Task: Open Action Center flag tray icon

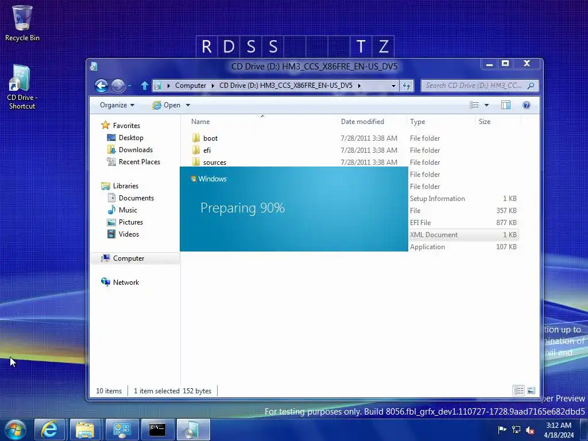Action: tap(502, 430)
